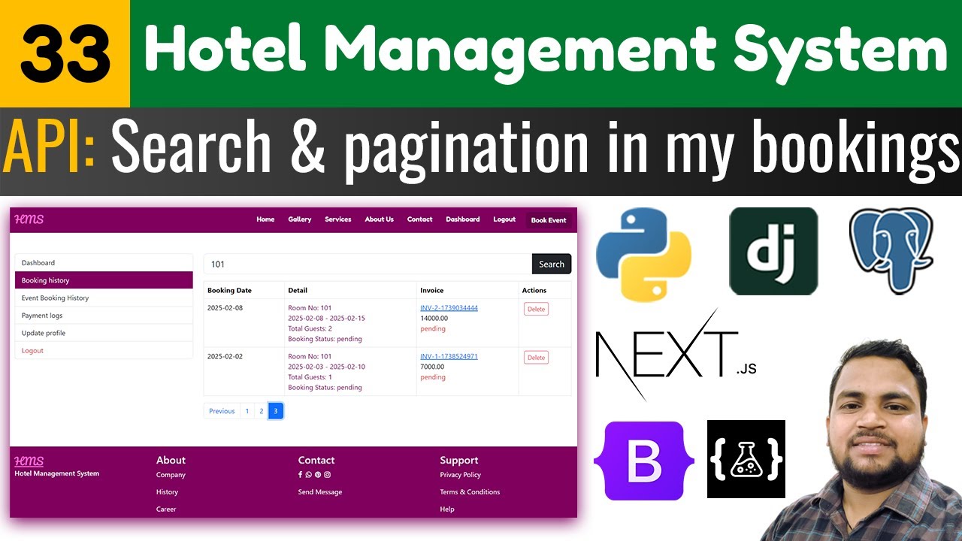962x541 pixels.
Task: Open Event Booking History in sidebar
Action: 104,298
